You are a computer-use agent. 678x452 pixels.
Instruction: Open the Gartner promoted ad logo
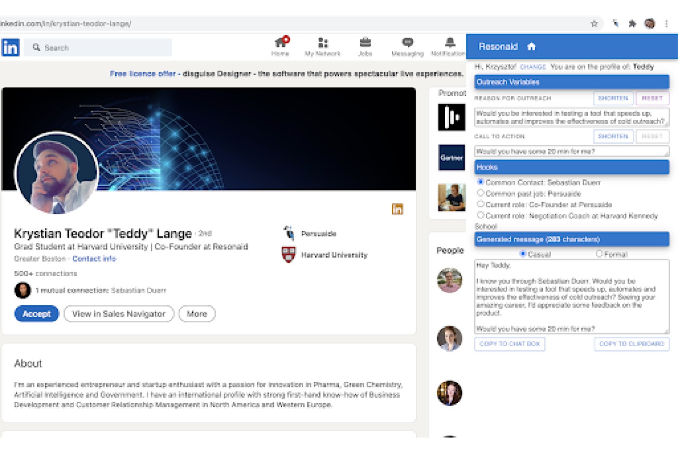pyautogui.click(x=452, y=157)
